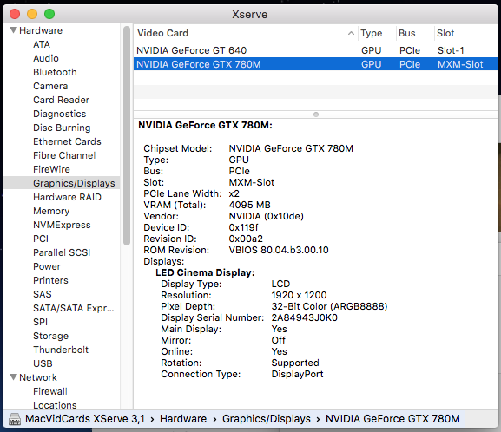The height and width of the screenshot is (432, 501).
Task: Click MacVidCards XServe 3,1 in path bar
Action: (85, 419)
